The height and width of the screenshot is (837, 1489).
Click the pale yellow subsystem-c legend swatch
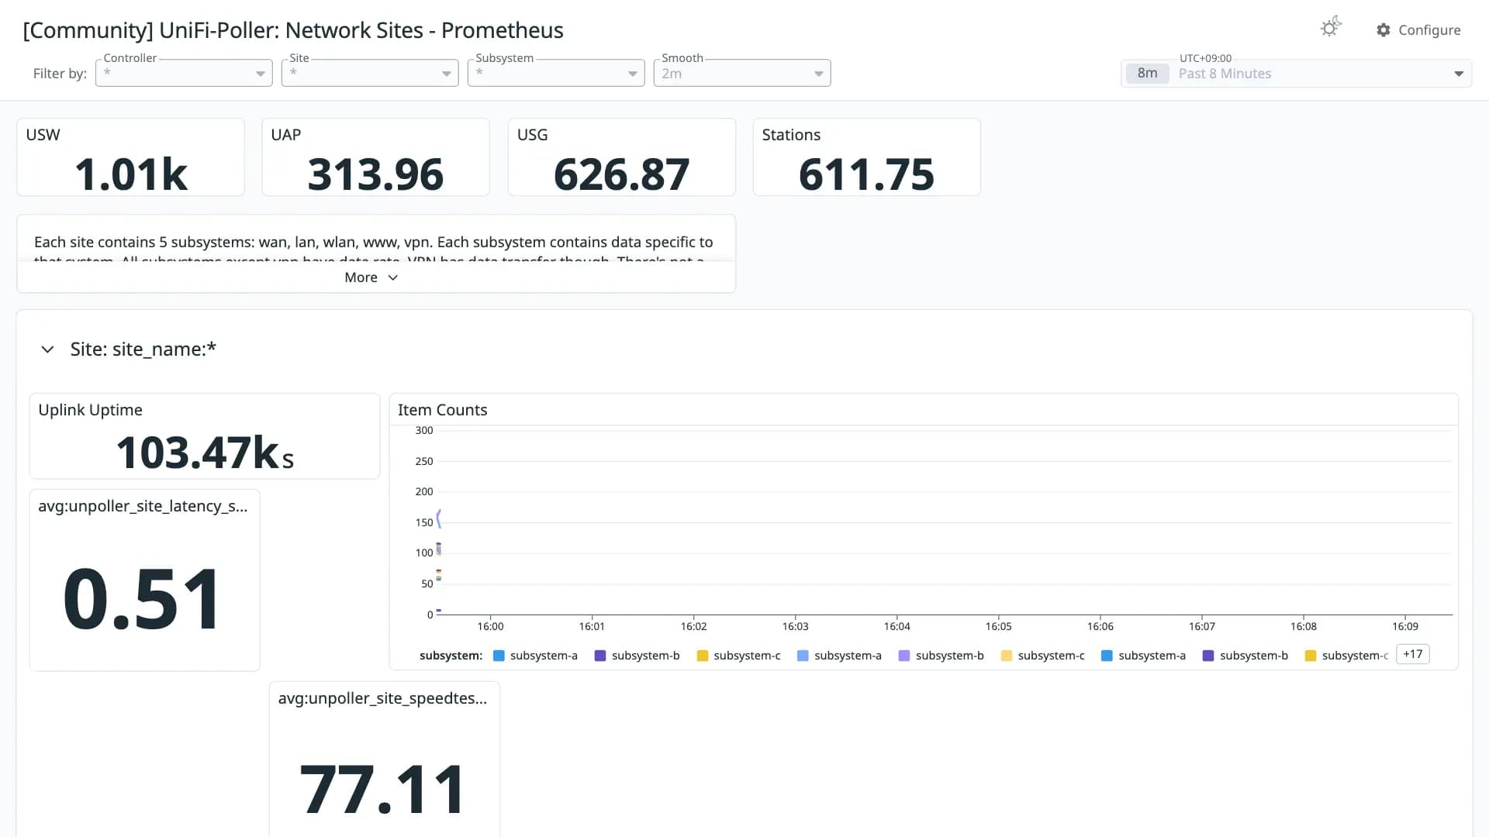(x=1007, y=656)
